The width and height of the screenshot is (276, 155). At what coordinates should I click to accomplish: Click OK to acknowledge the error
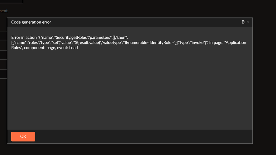click(23, 136)
